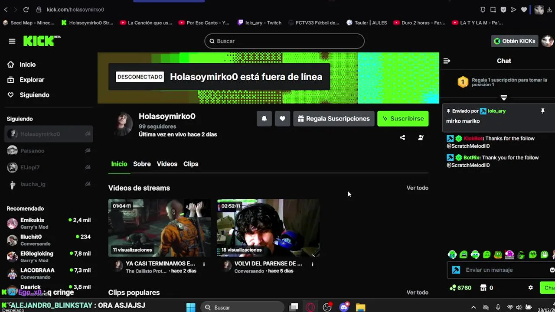Viewport: 555px width, 312px height.
Task: Expand the gift leaderboard chevron
Action: tap(504, 97)
